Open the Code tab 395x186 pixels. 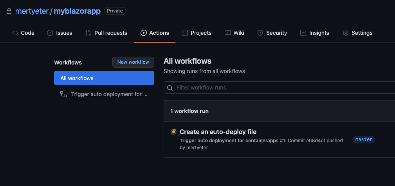coord(23,33)
